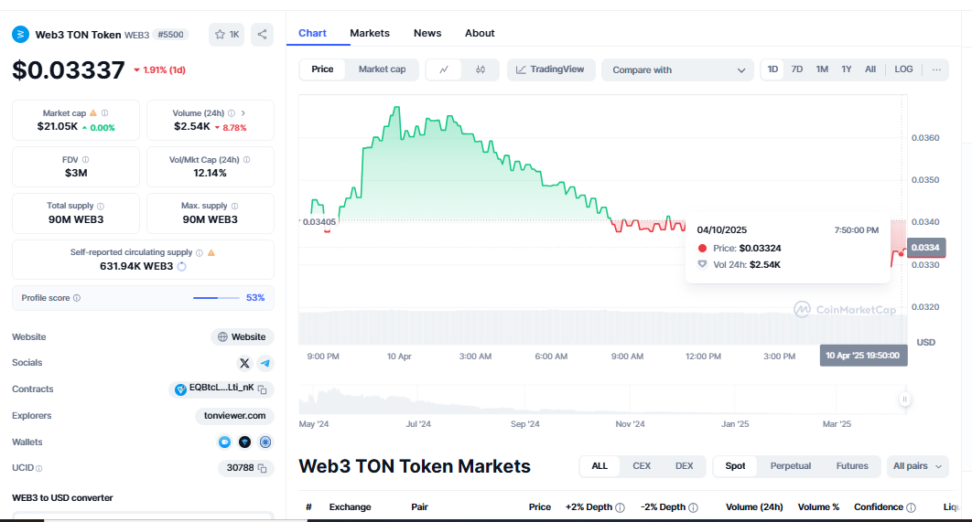Open the All pairs dropdown
Screen dimensions: 972x522
(x=917, y=466)
